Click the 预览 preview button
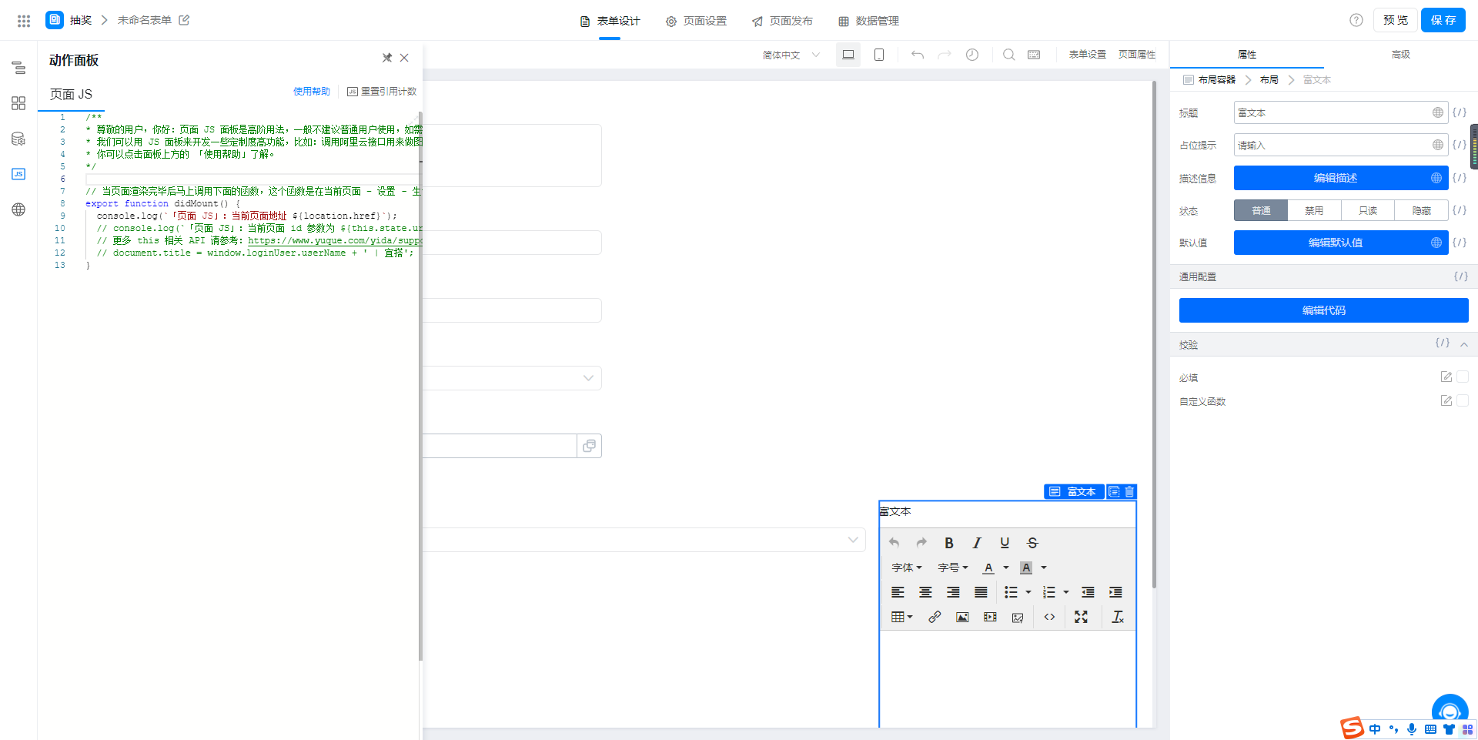 pyautogui.click(x=1396, y=20)
